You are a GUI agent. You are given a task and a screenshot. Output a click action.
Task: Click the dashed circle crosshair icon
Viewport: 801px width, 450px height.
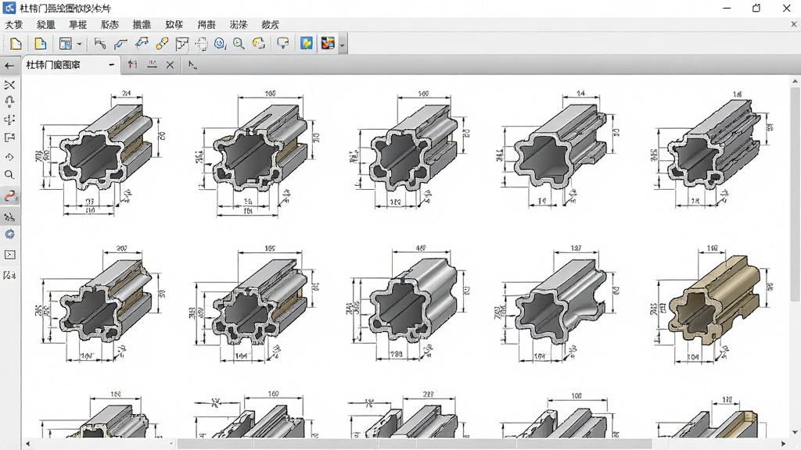point(202,45)
